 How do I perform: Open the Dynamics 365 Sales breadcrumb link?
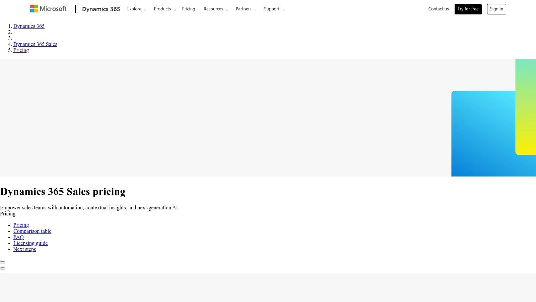35,44
